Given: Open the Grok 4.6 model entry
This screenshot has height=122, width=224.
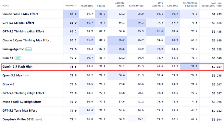Looking at the screenshot, I should coord(8,84).
